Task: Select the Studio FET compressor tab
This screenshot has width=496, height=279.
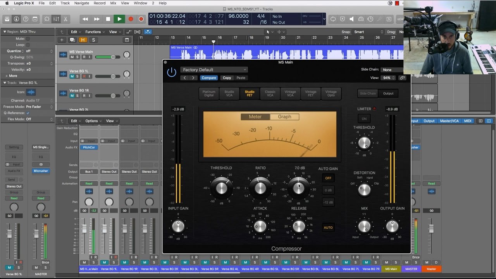Action: point(250,93)
